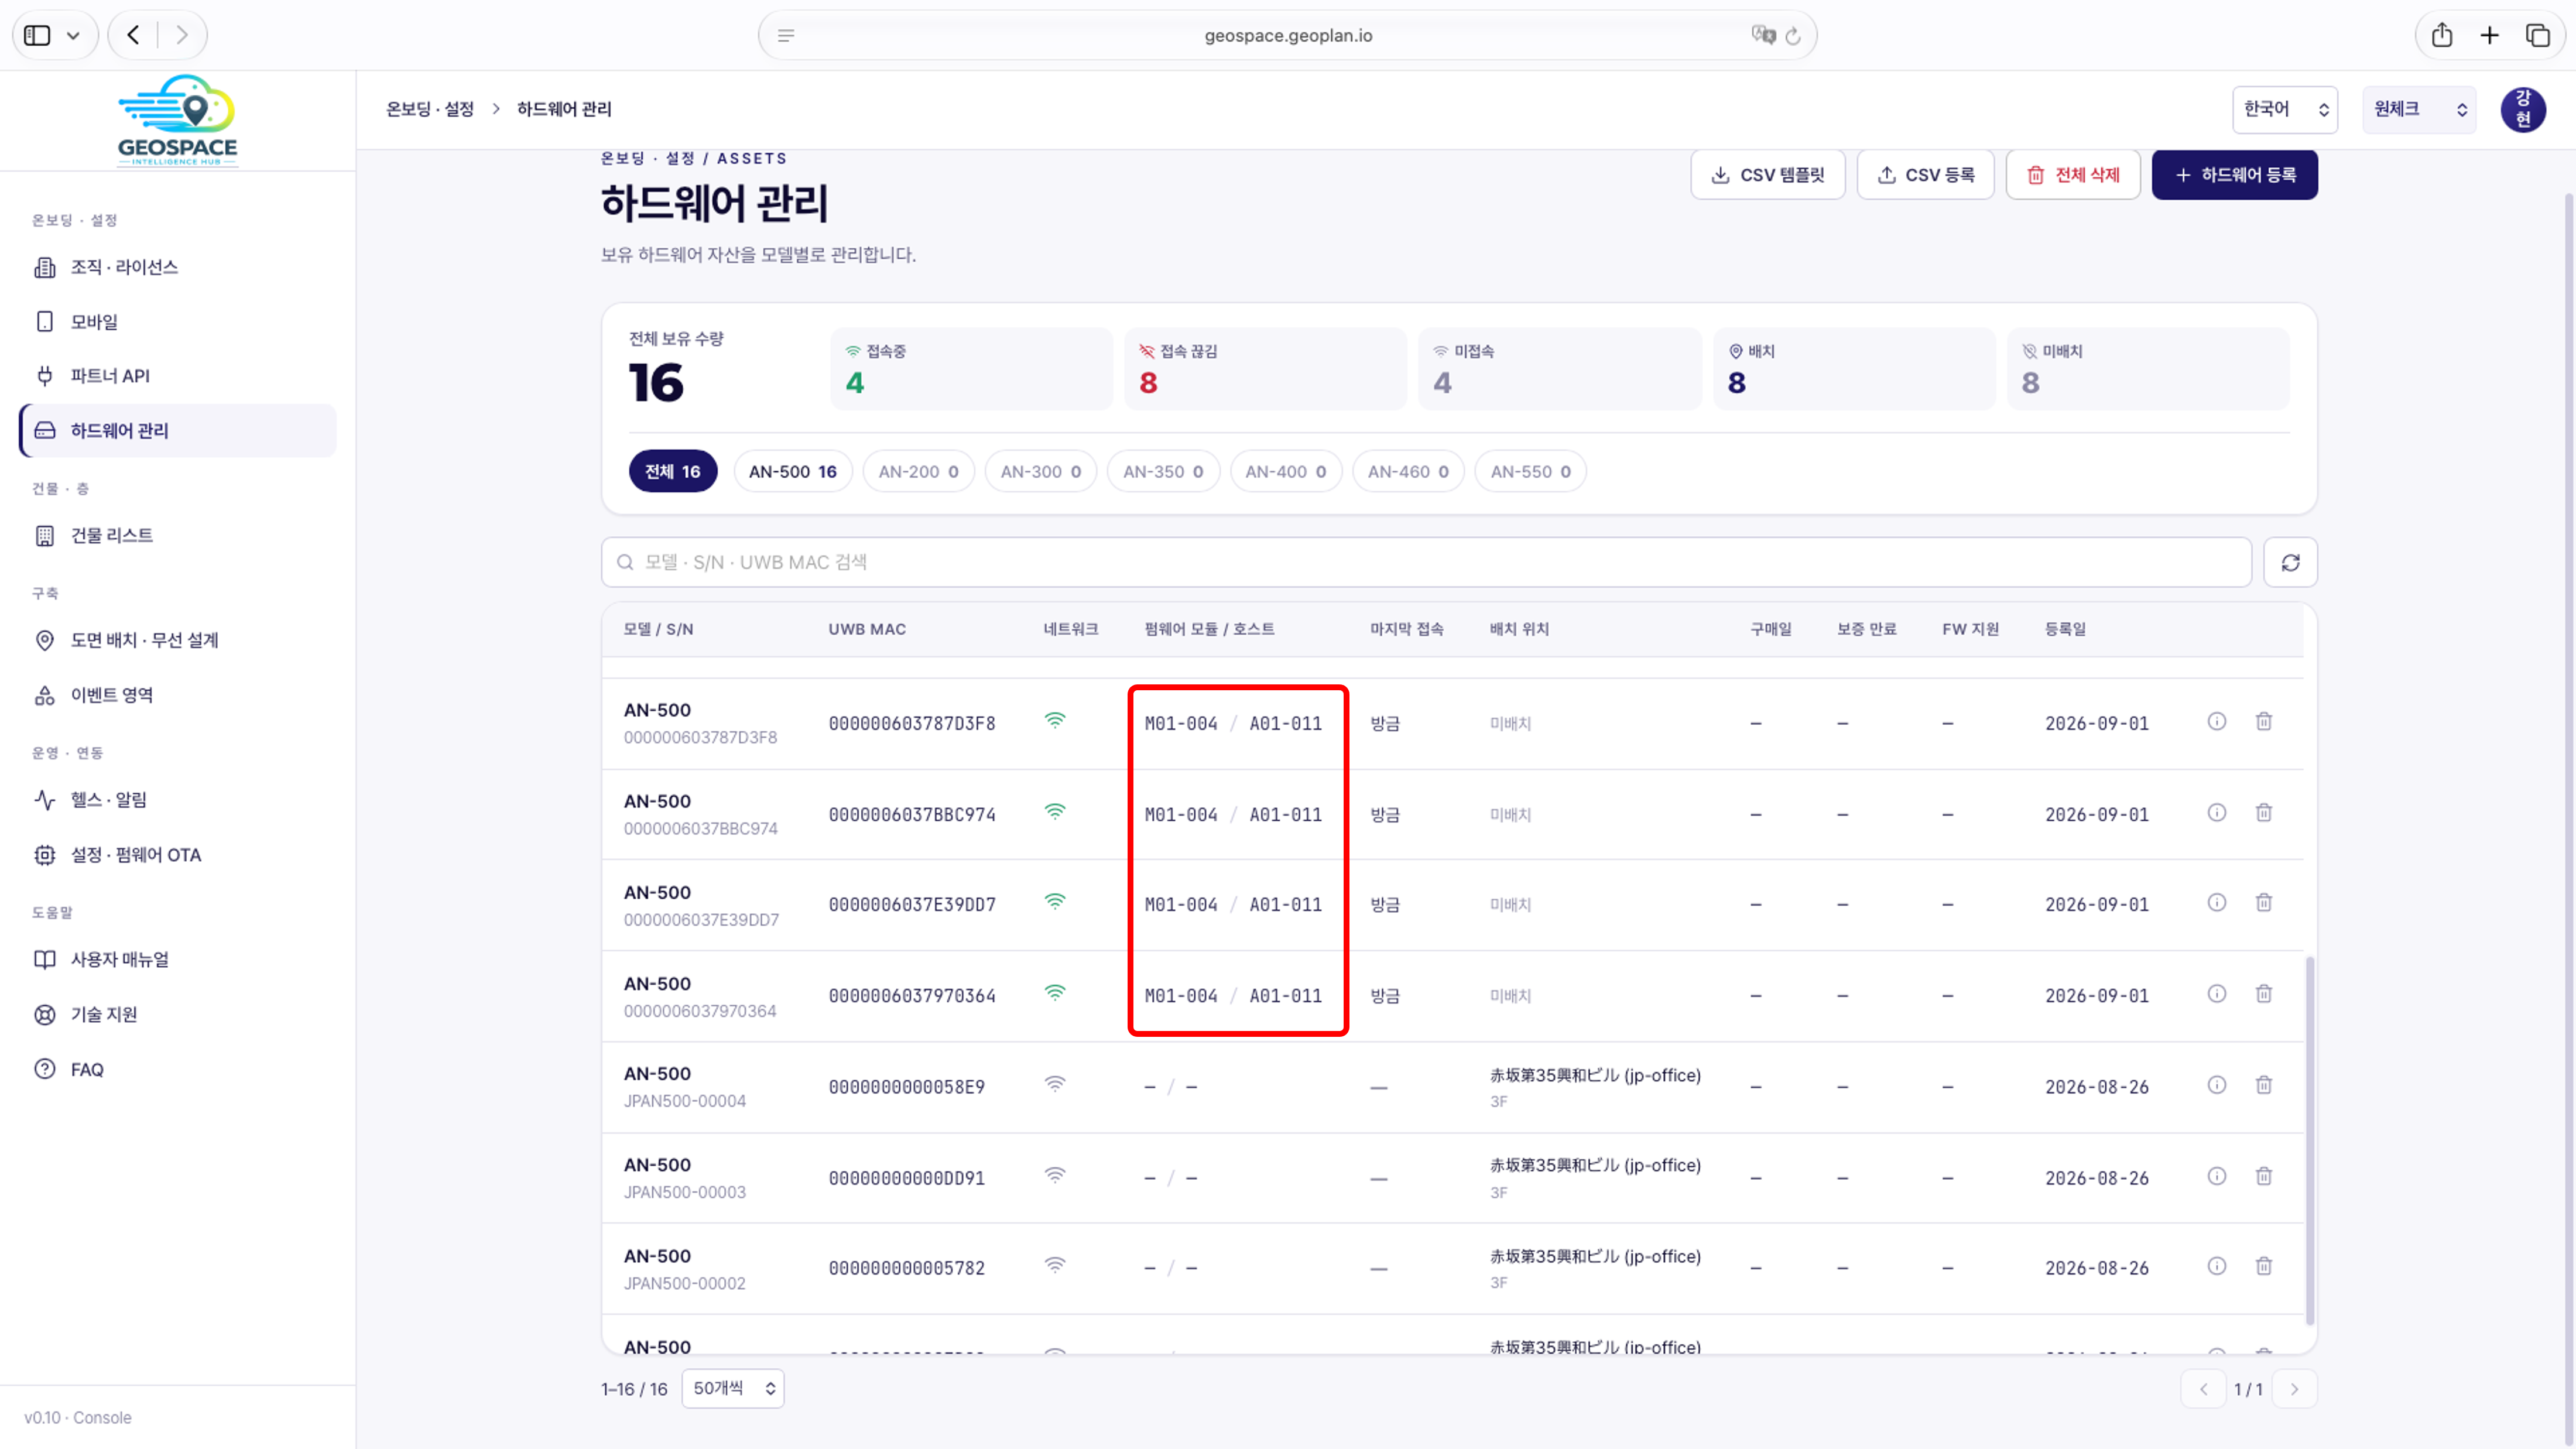2576x1449 pixels.
Task: Open FAQ in the sidebar
Action: coord(178,1070)
